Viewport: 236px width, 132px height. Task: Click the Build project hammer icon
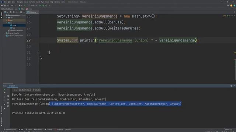(25, 5)
